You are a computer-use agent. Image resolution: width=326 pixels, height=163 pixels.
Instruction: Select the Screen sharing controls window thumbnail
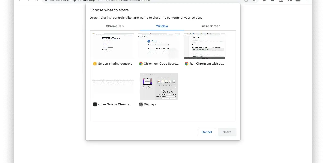click(x=113, y=46)
